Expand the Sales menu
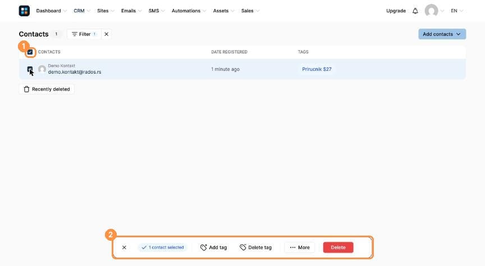The width and height of the screenshot is (485, 266). tap(250, 11)
